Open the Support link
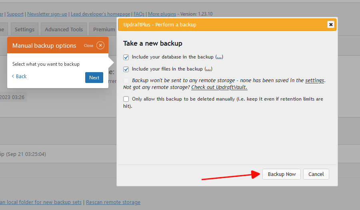 tap(15, 14)
